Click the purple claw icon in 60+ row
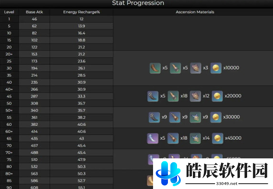Screen dimensions: 273x189 (x=153, y=138)
